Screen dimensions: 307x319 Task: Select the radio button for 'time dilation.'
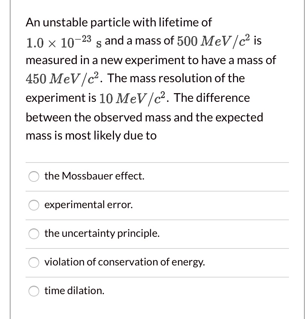tap(33, 291)
